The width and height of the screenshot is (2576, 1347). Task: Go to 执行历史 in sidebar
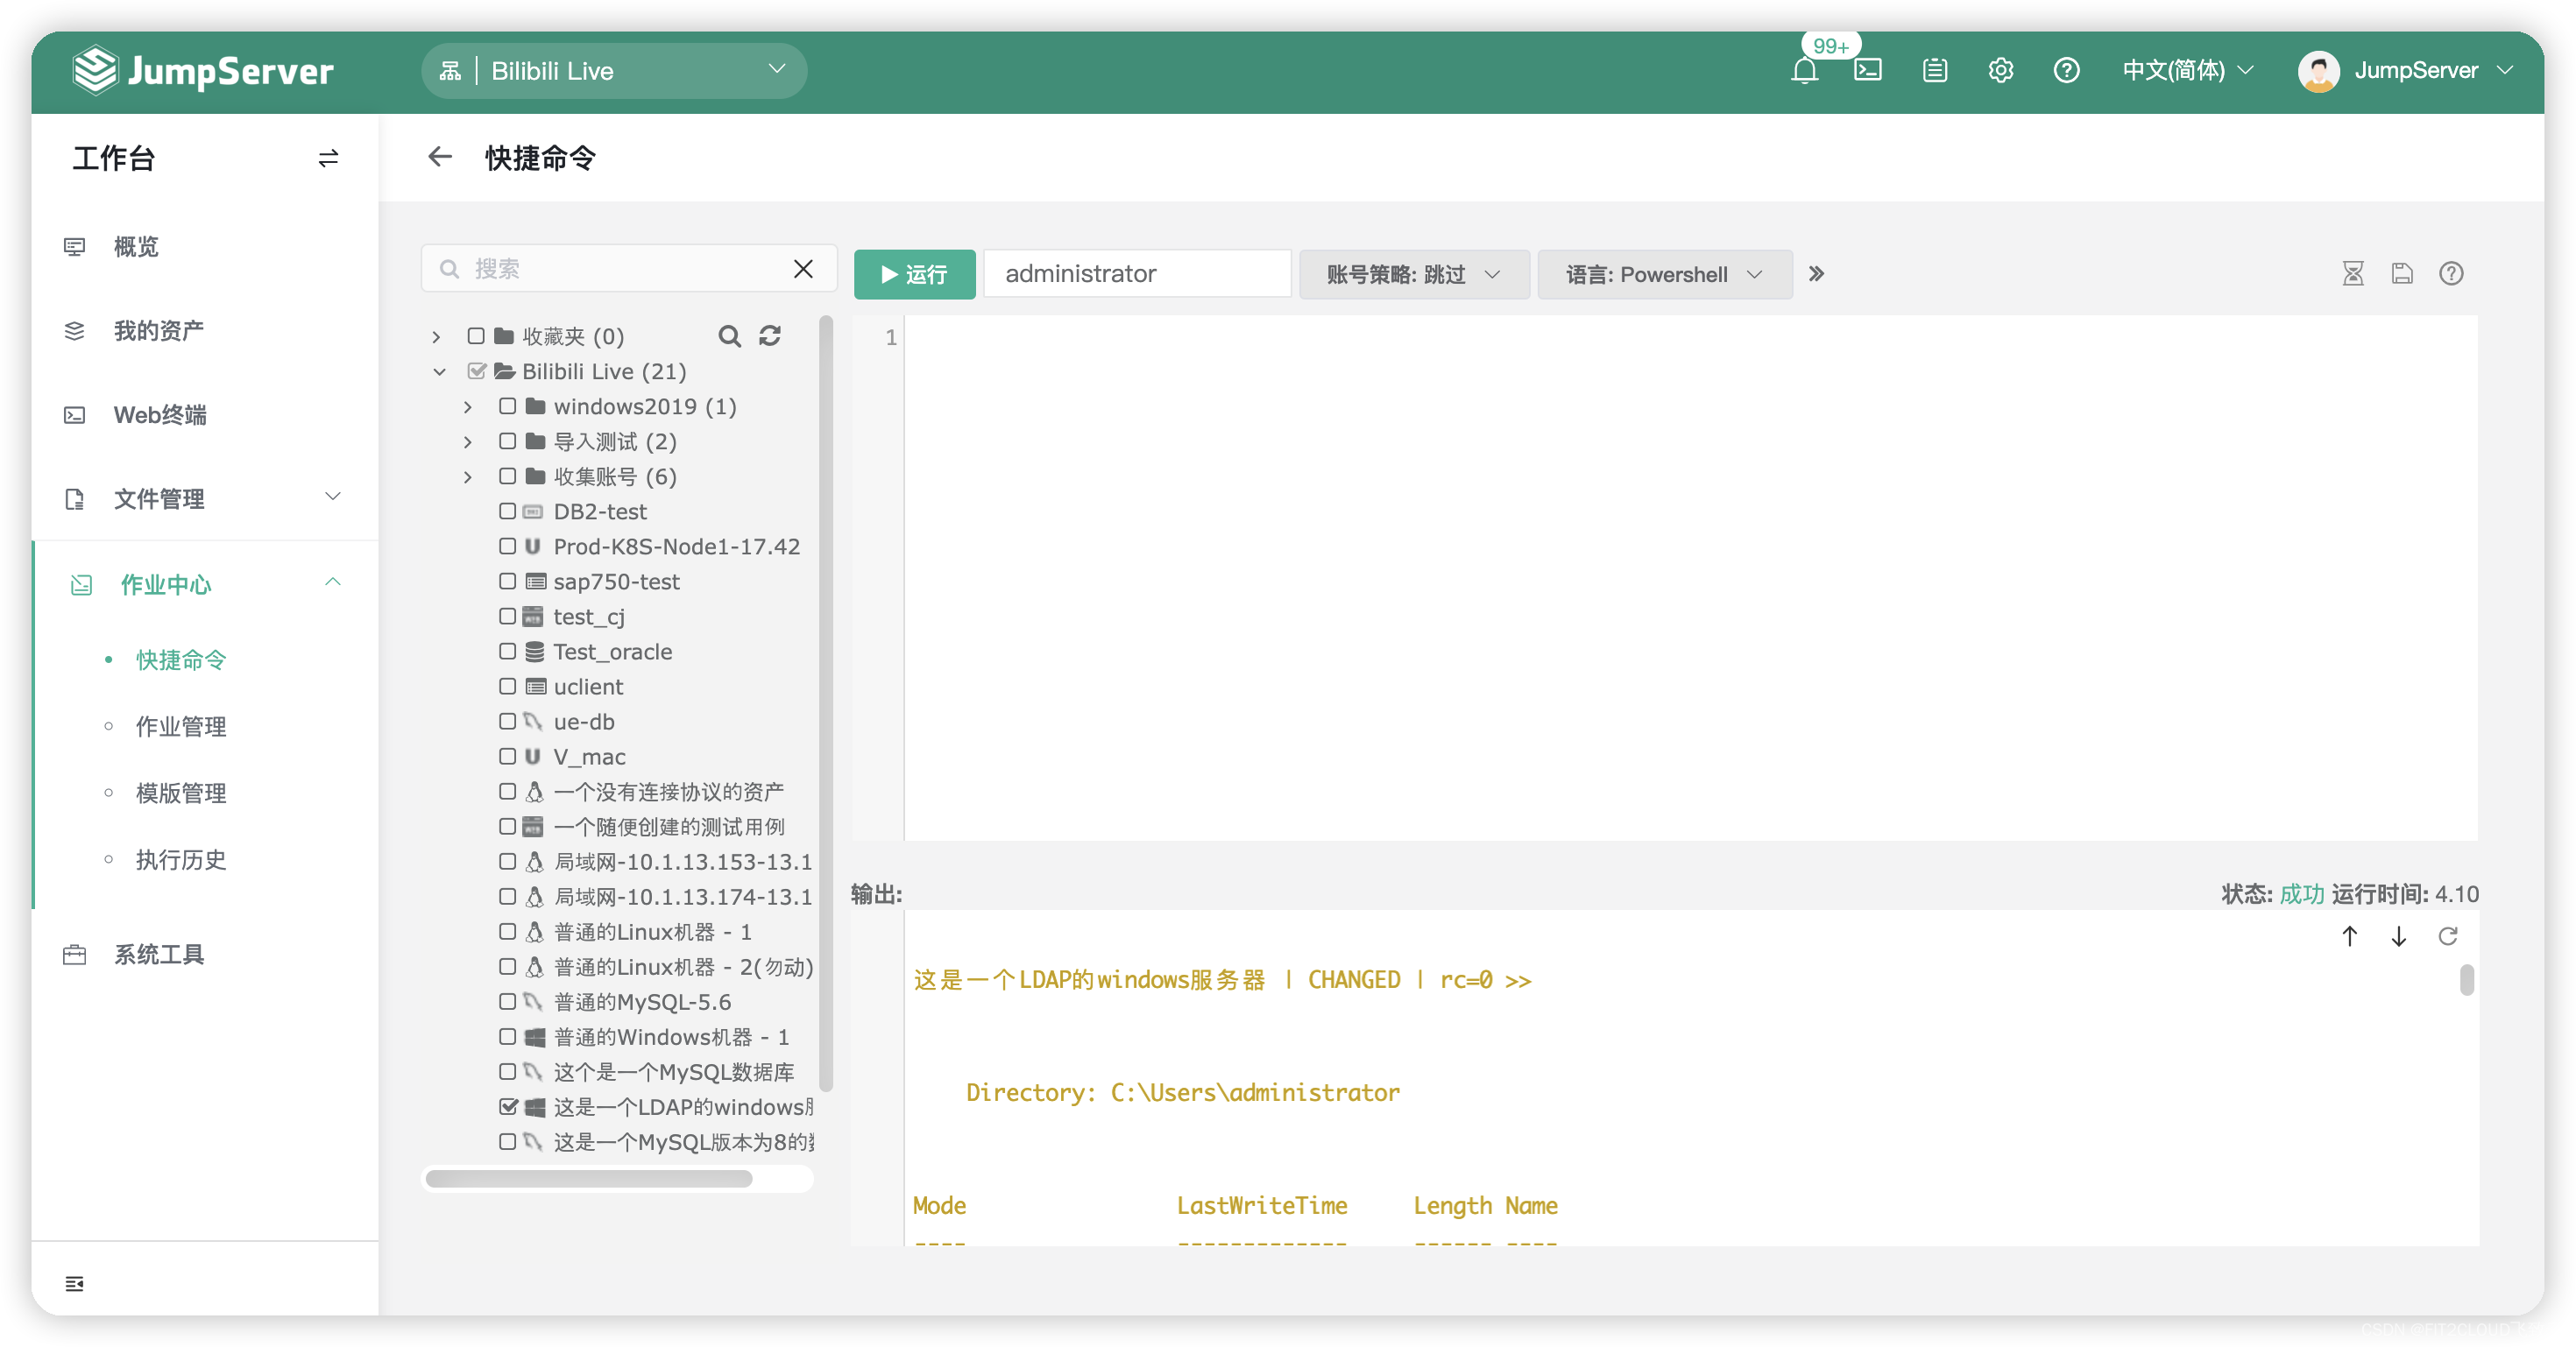pos(181,859)
